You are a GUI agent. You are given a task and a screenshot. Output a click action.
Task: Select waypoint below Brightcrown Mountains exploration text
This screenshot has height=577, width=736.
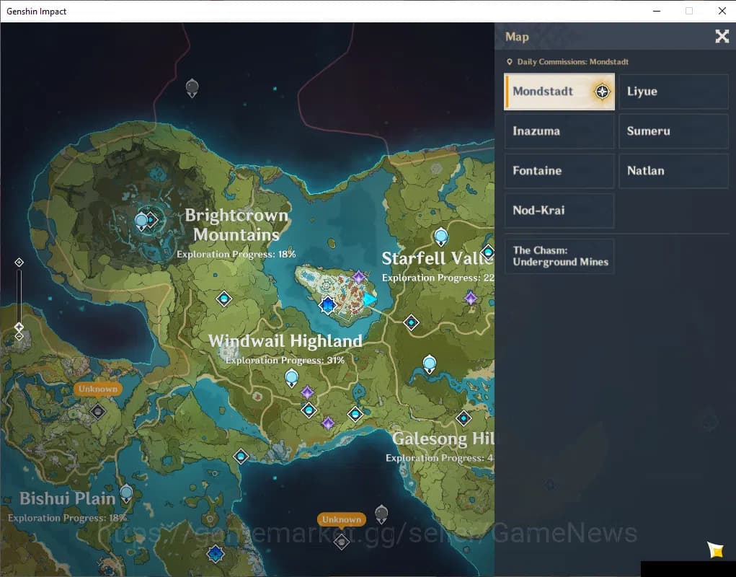[x=224, y=298]
